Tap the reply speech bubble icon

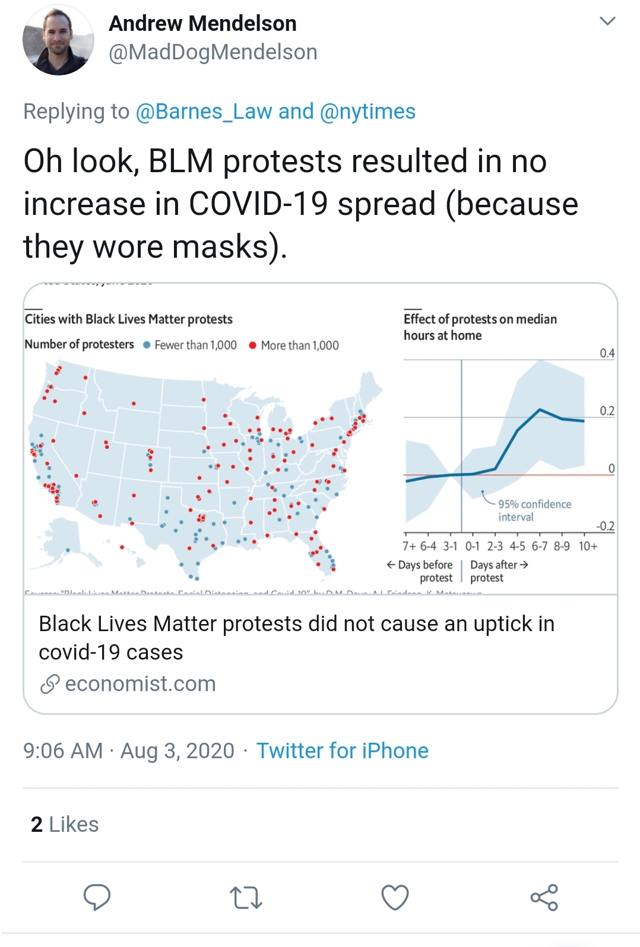coord(97,897)
